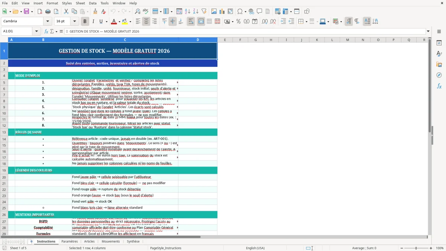Clone formatting with the paintbrush icon
The height and width of the screenshot is (251, 446).
coord(95,12)
